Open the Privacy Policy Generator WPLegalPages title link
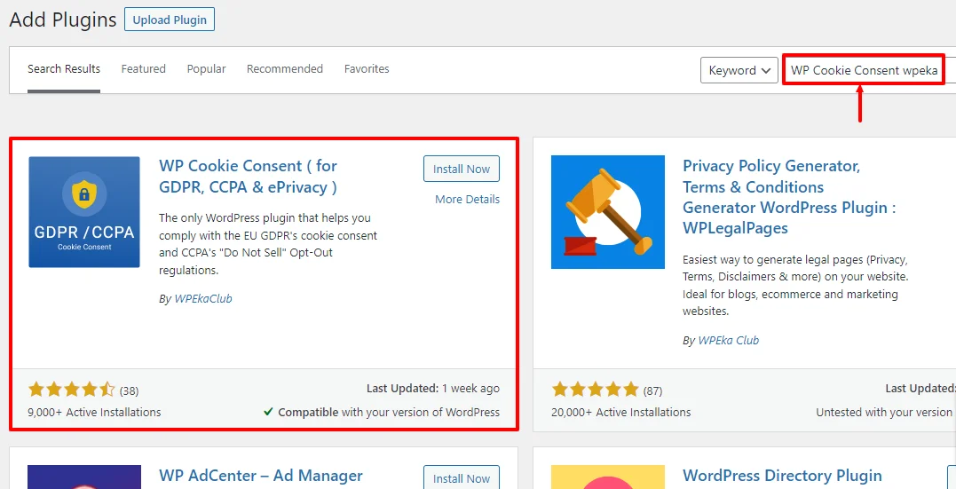Viewport: 956px width, 489px height. (789, 197)
